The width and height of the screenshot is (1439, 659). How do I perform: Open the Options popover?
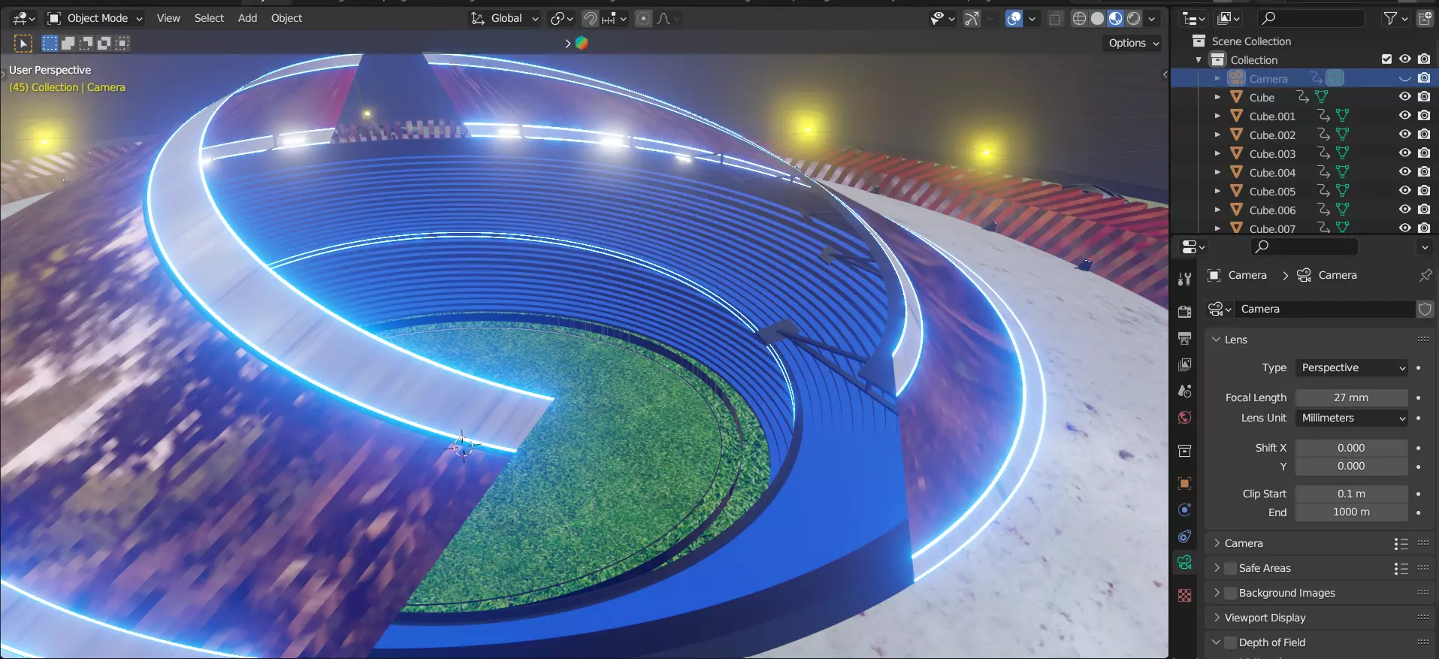(x=1133, y=43)
